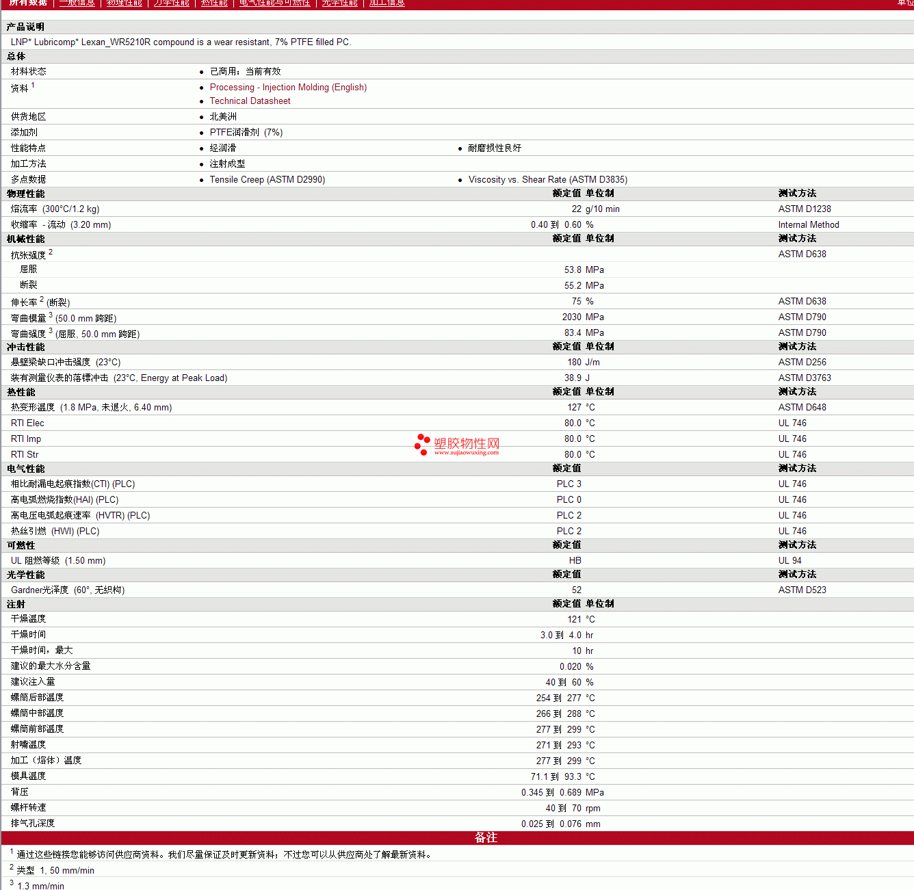Click the ASTM D3763 test method
Image resolution: width=914 pixels, height=890 pixels.
805,378
